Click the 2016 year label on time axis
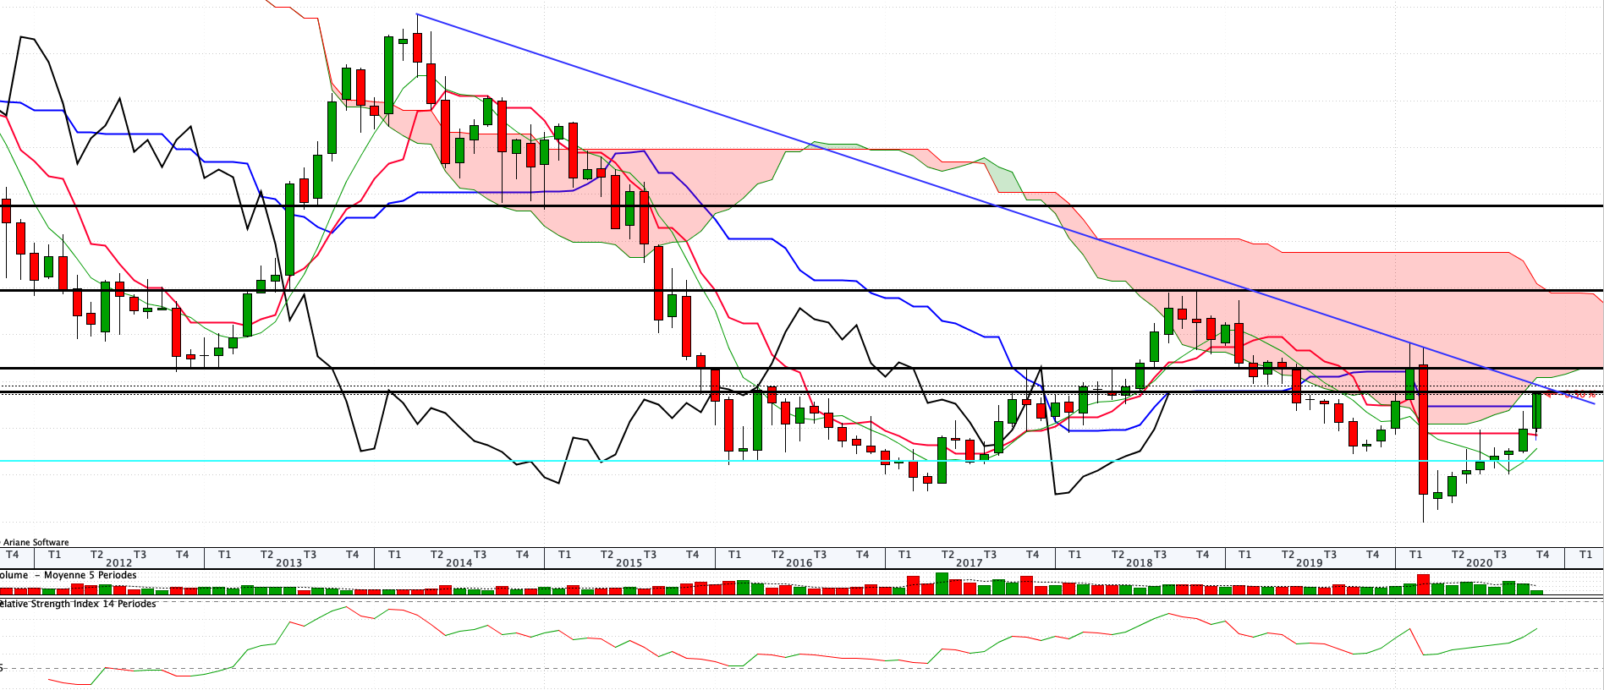Image resolution: width=1604 pixels, height=690 pixels. point(799,563)
